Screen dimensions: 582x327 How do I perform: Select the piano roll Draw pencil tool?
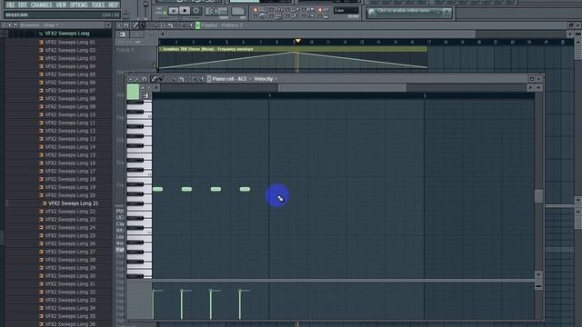(x=154, y=79)
